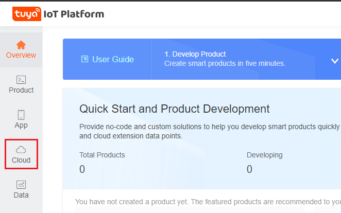Open the Data chart icon
Viewport: 341px width, 213px height.
pos(21,185)
